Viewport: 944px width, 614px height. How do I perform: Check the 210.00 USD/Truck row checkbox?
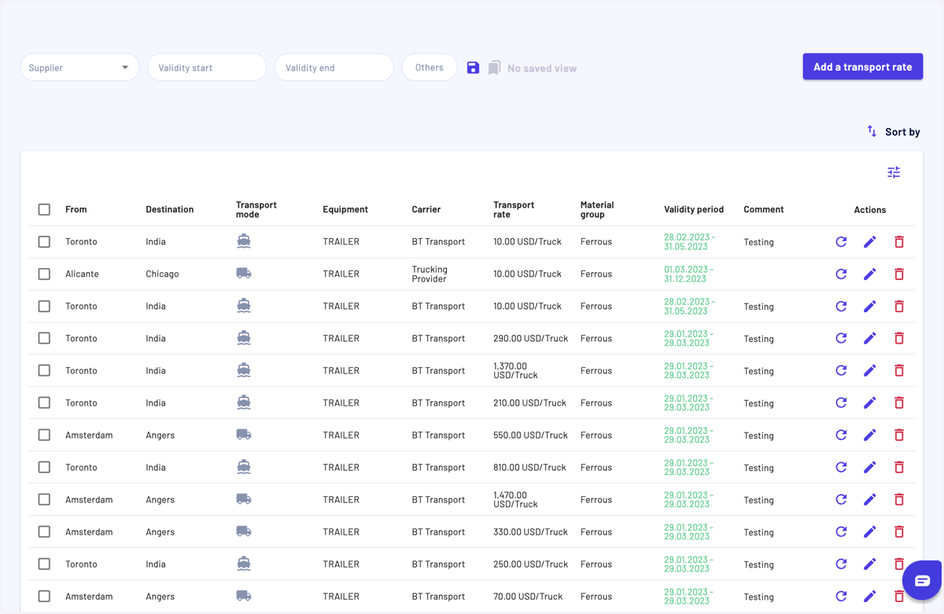point(44,403)
